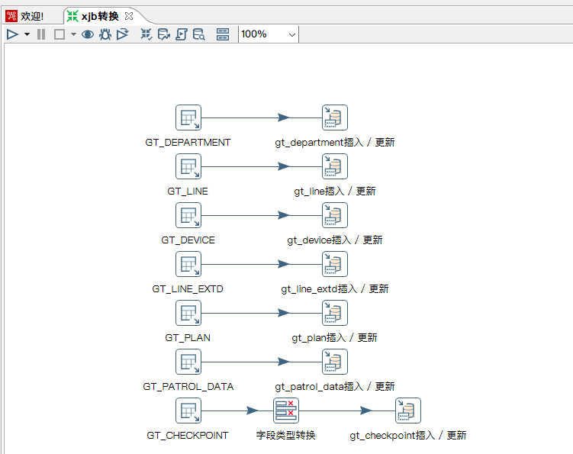
Task: Select the GT_DEPARTMENT table input step
Action: tap(188, 118)
